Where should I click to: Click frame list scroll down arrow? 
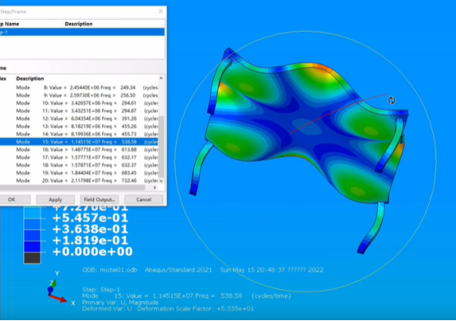(161, 181)
